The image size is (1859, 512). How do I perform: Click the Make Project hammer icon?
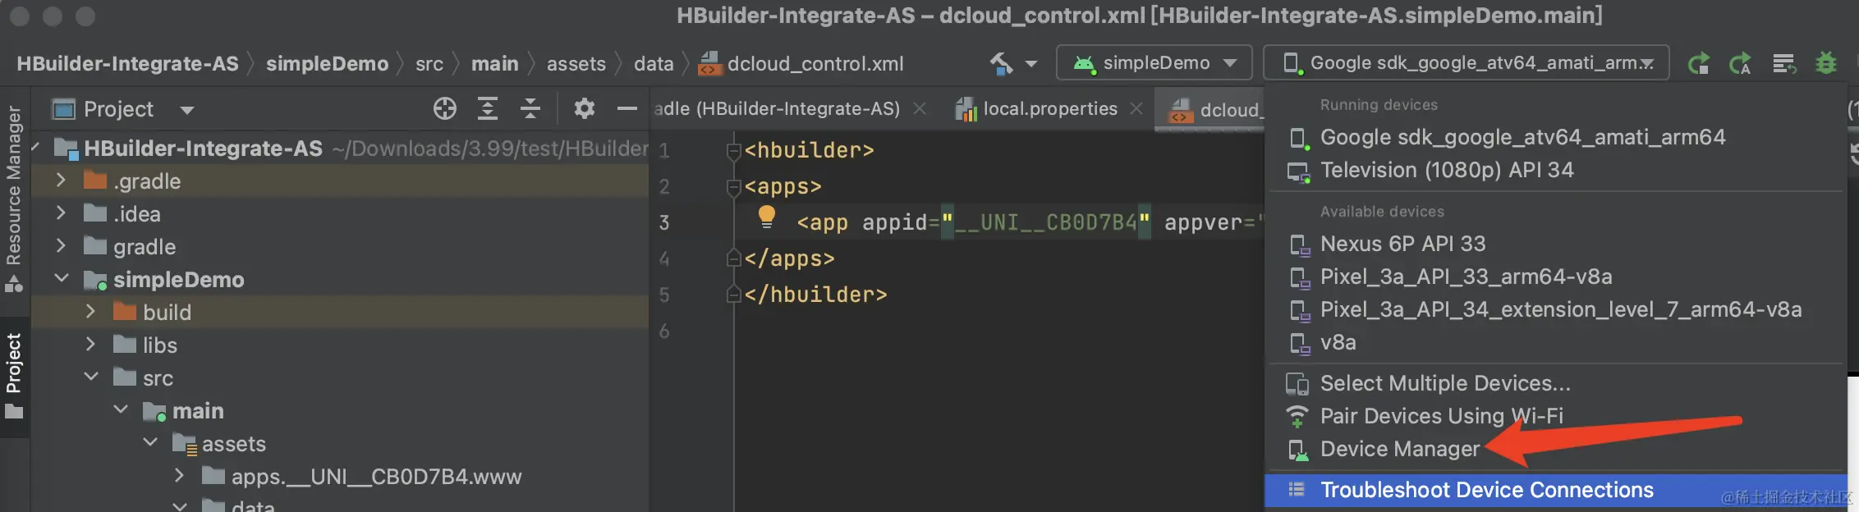point(1001,63)
